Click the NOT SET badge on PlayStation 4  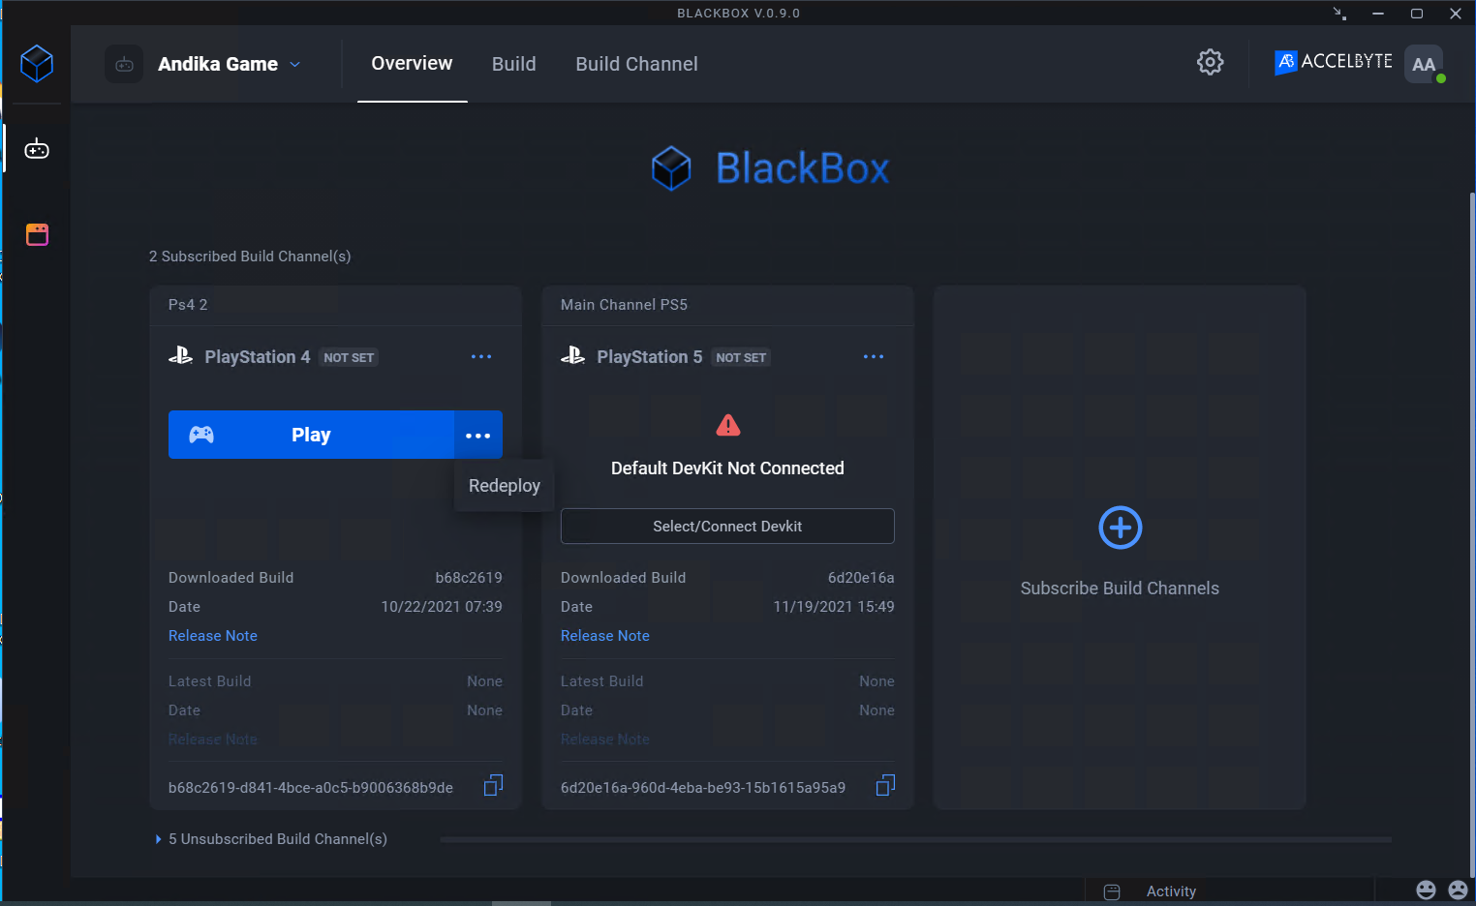point(349,357)
